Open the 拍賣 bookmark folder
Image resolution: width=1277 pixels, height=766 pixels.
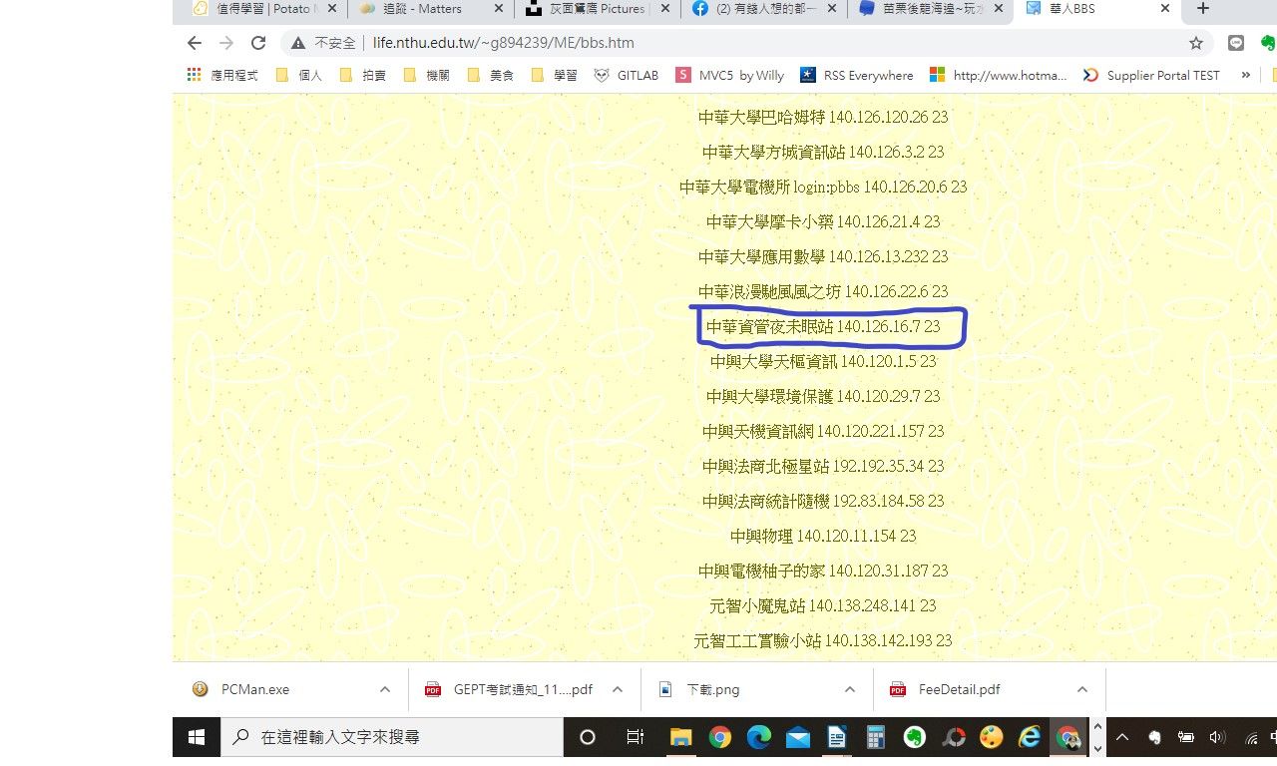tap(363, 75)
